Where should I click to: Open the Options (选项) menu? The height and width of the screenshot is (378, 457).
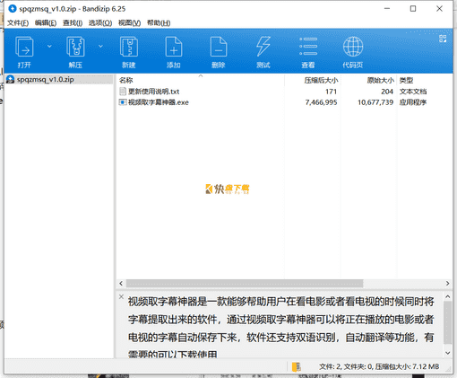[x=100, y=22]
